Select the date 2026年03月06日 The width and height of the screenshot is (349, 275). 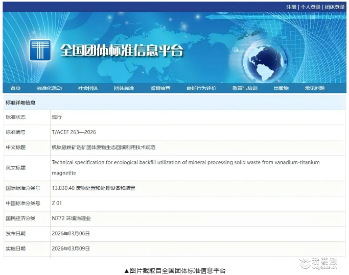coord(71,234)
